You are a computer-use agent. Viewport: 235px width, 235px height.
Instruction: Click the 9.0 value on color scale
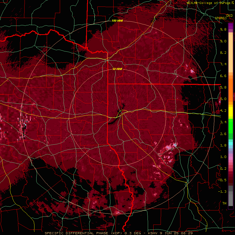[x=223, y=41]
